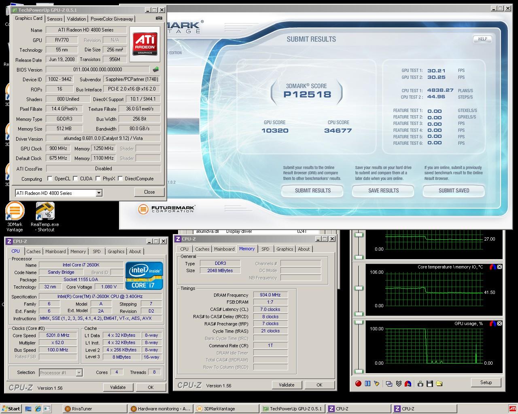Click the Intel Core i7 logo in CPU-Z
This screenshot has width=518, height=414.
144,275
